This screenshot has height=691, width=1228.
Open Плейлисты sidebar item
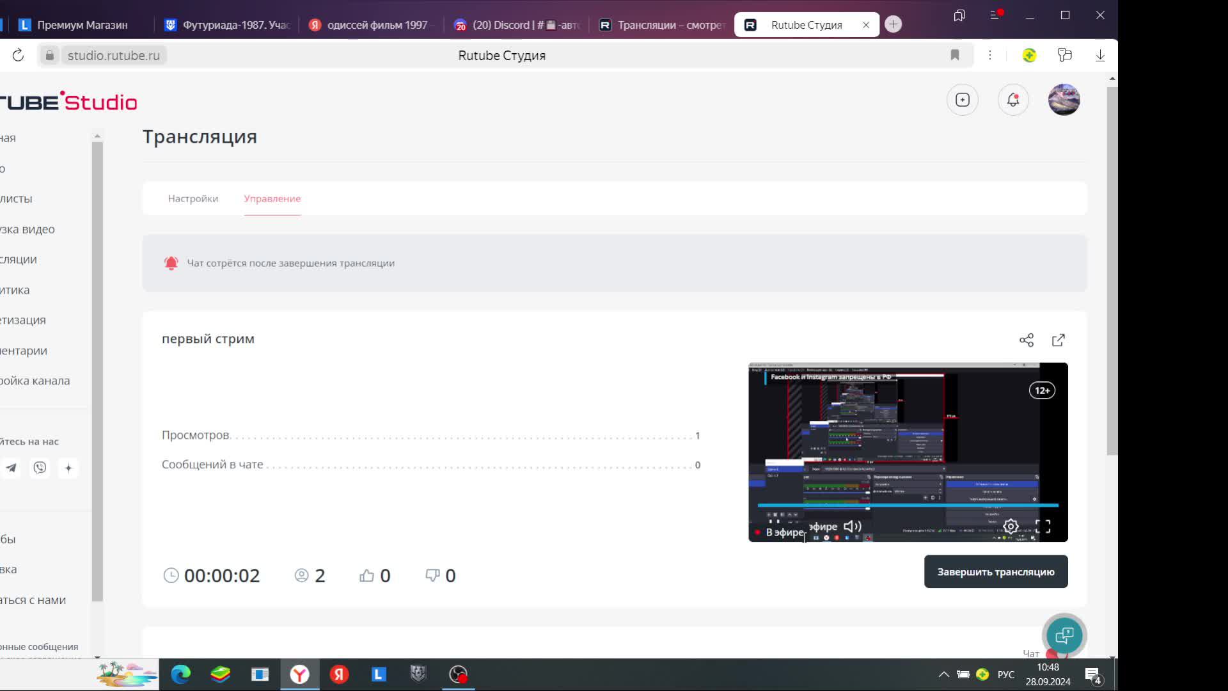point(16,199)
